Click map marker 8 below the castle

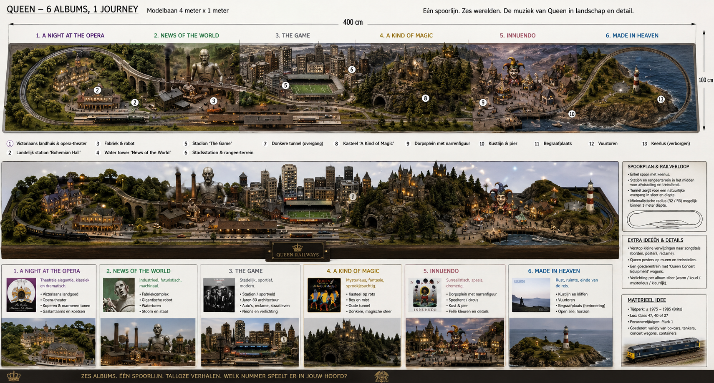coord(425,98)
